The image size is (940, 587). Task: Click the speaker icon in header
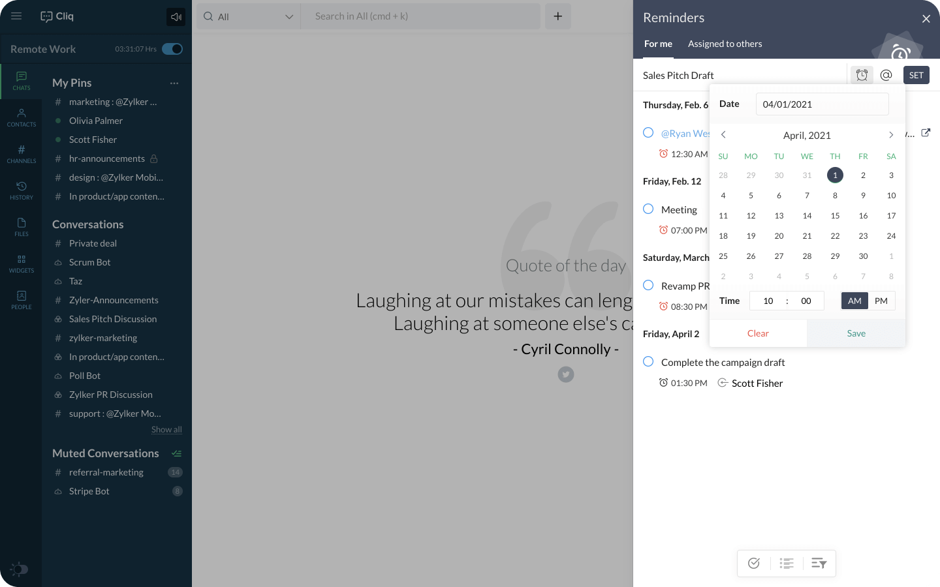coord(176,17)
